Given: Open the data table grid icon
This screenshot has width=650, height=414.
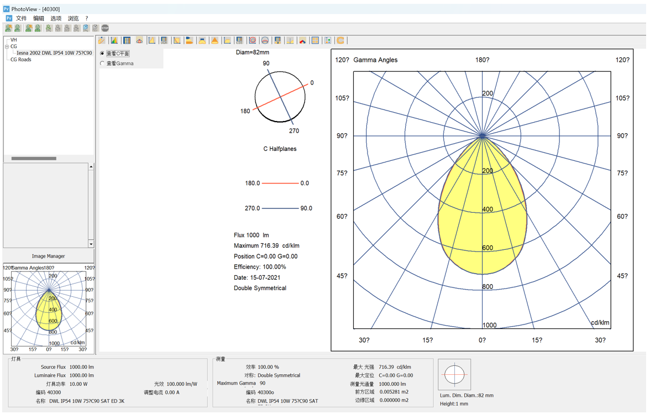Looking at the screenshot, I should pyautogui.click(x=127, y=40).
